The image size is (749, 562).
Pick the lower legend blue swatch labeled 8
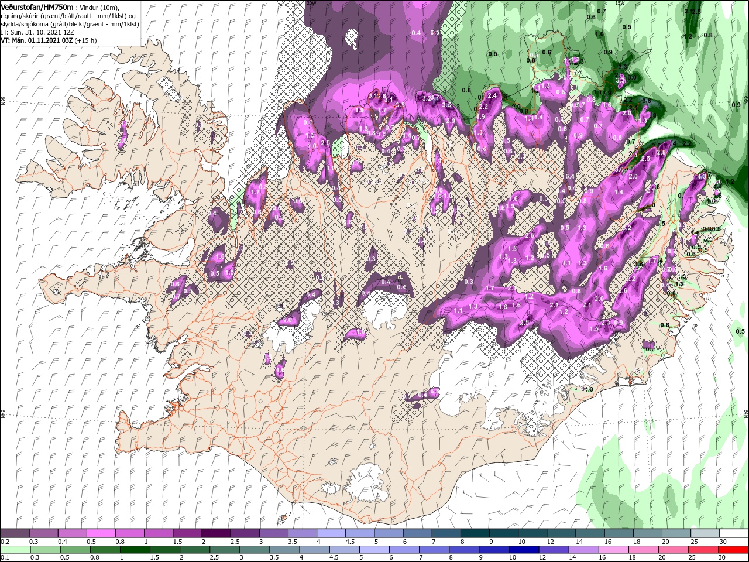(463, 550)
